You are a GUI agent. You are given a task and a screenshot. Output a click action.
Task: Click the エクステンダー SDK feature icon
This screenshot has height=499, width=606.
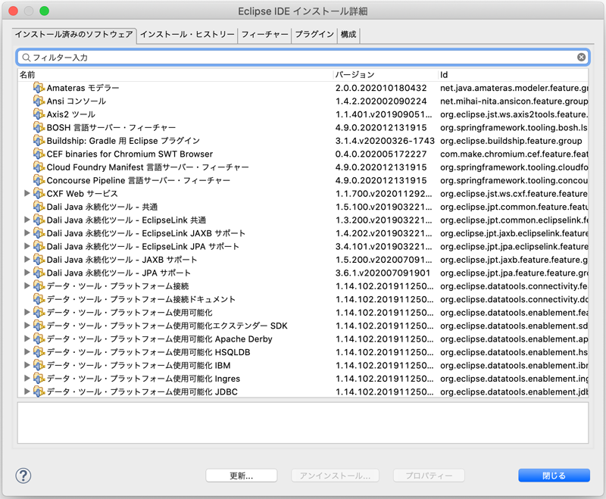point(39,326)
